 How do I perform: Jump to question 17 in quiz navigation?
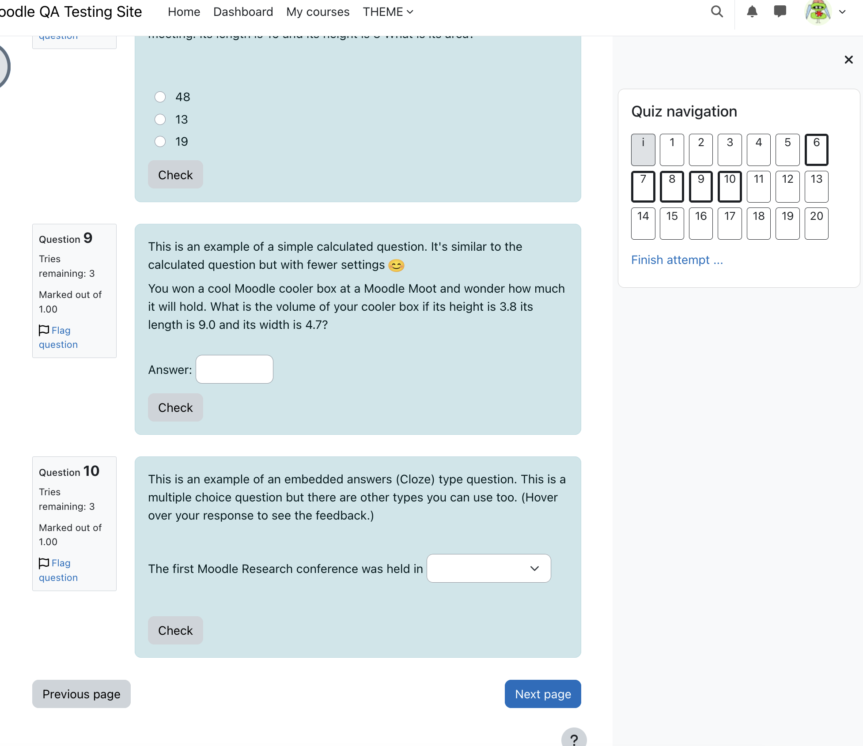pos(730,224)
